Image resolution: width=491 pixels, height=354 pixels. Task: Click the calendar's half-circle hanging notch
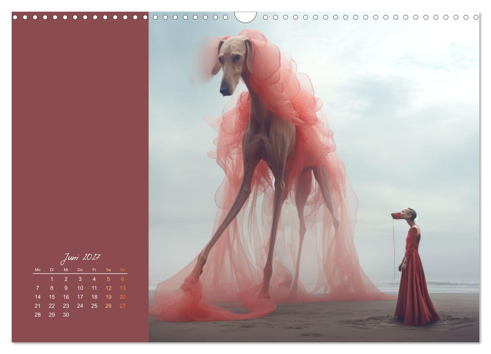[x=245, y=16]
